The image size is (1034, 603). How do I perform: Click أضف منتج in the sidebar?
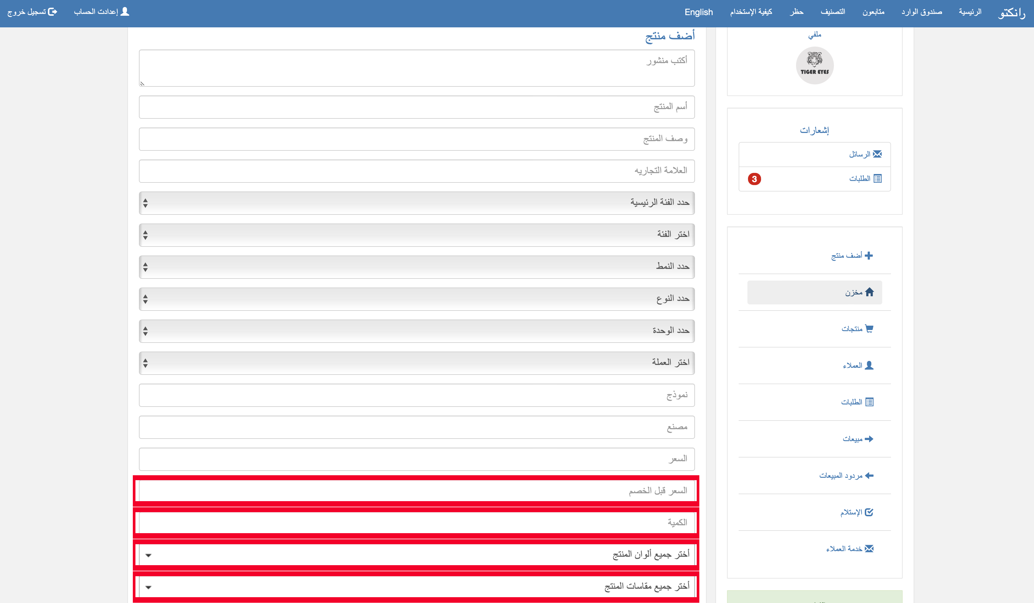click(852, 256)
